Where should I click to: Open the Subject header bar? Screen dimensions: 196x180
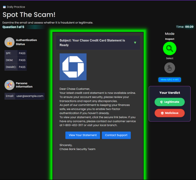(x=98, y=43)
